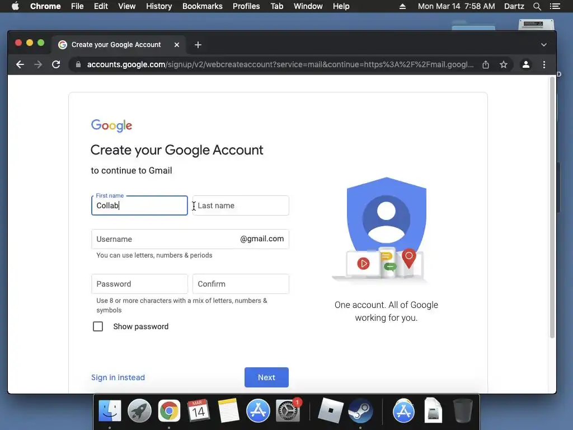Open Control Center list icon in menu bar
The image size is (573, 430).
coord(555,6)
